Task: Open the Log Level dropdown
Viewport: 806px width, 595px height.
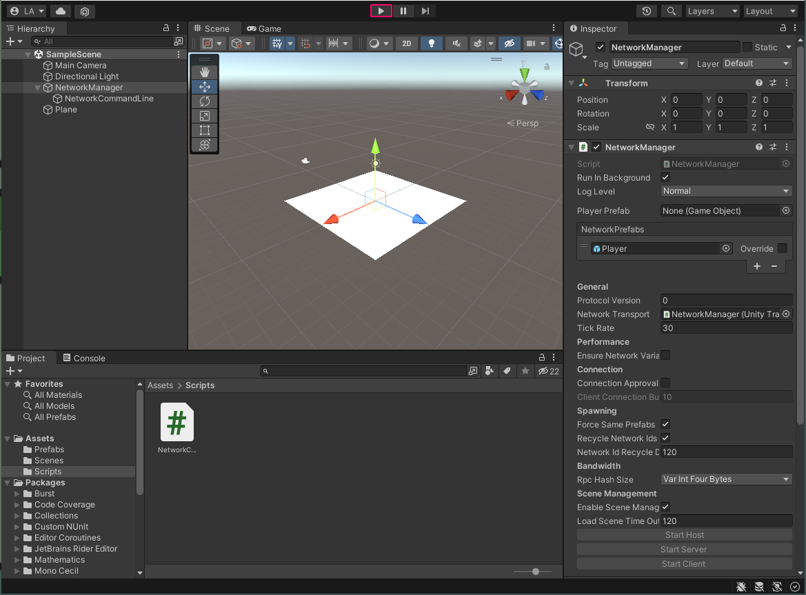Action: 726,191
